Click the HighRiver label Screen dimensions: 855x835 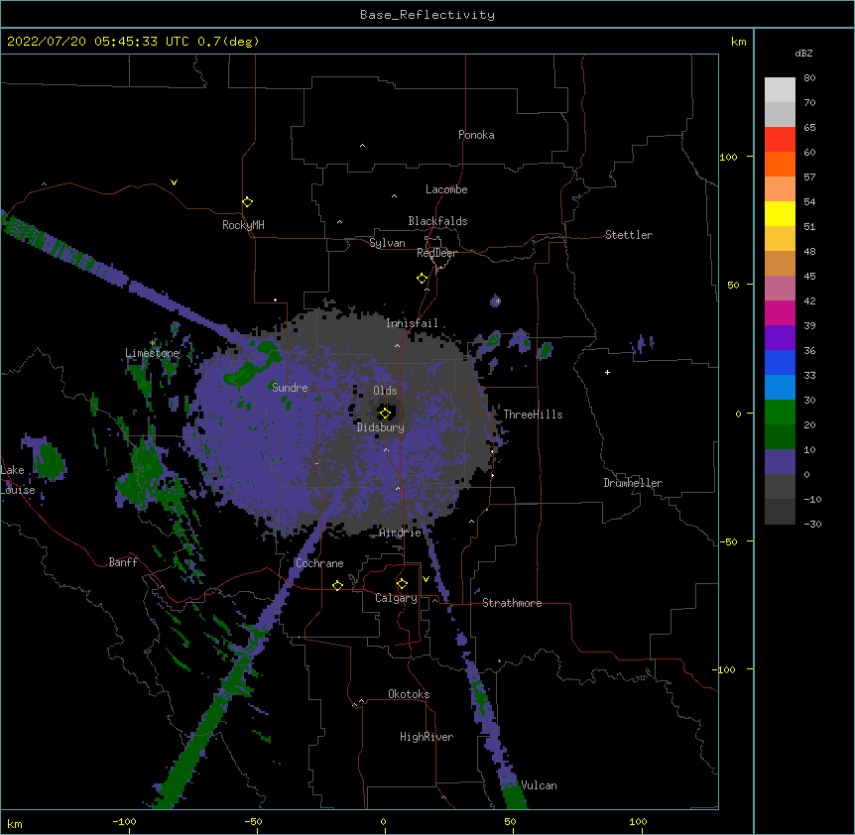(427, 737)
